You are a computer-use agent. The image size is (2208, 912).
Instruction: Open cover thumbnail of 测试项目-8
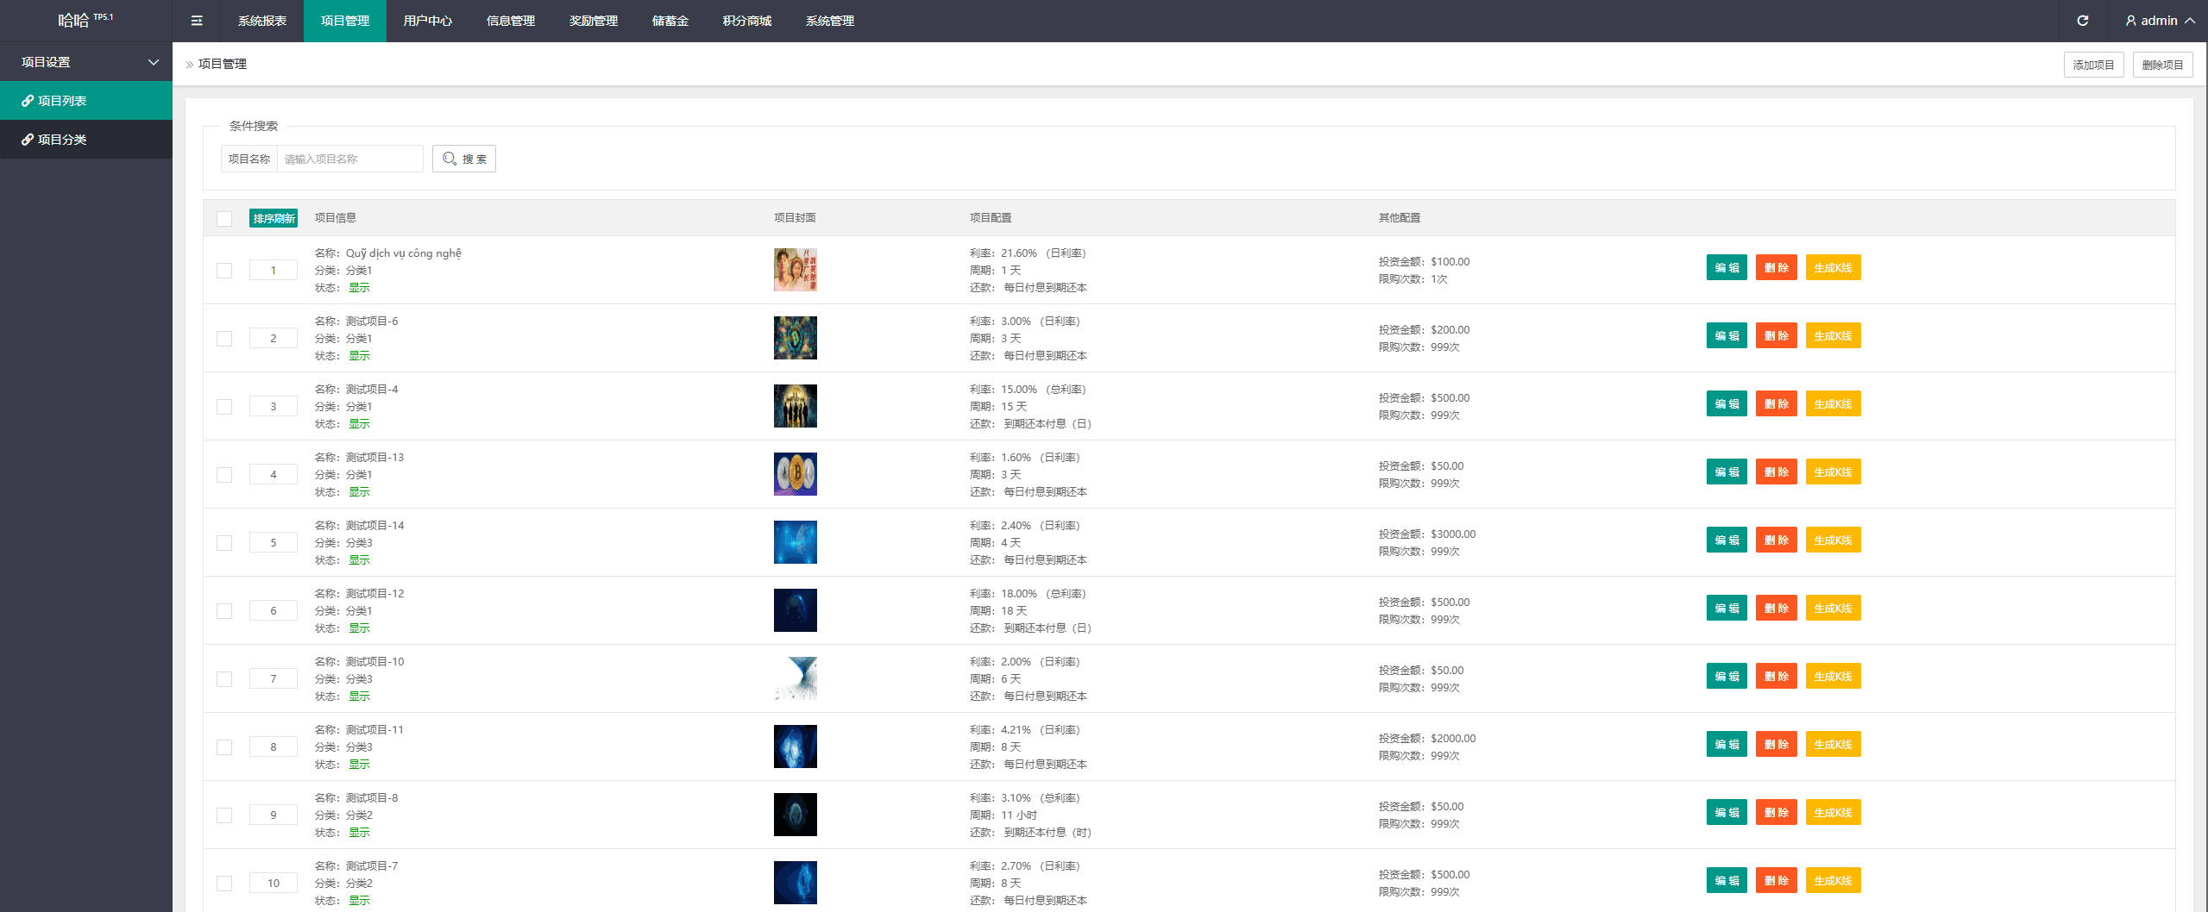tap(796, 815)
